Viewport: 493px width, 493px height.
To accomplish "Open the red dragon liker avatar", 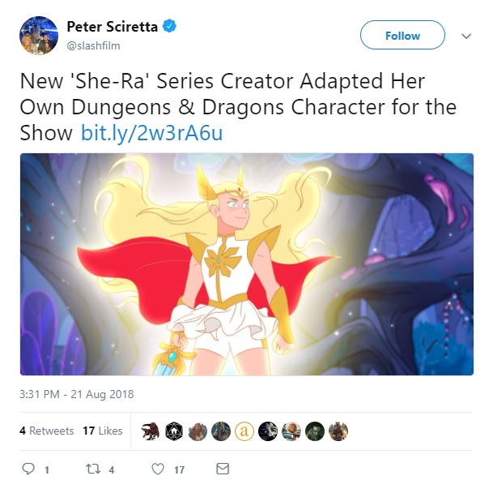I will (151, 431).
